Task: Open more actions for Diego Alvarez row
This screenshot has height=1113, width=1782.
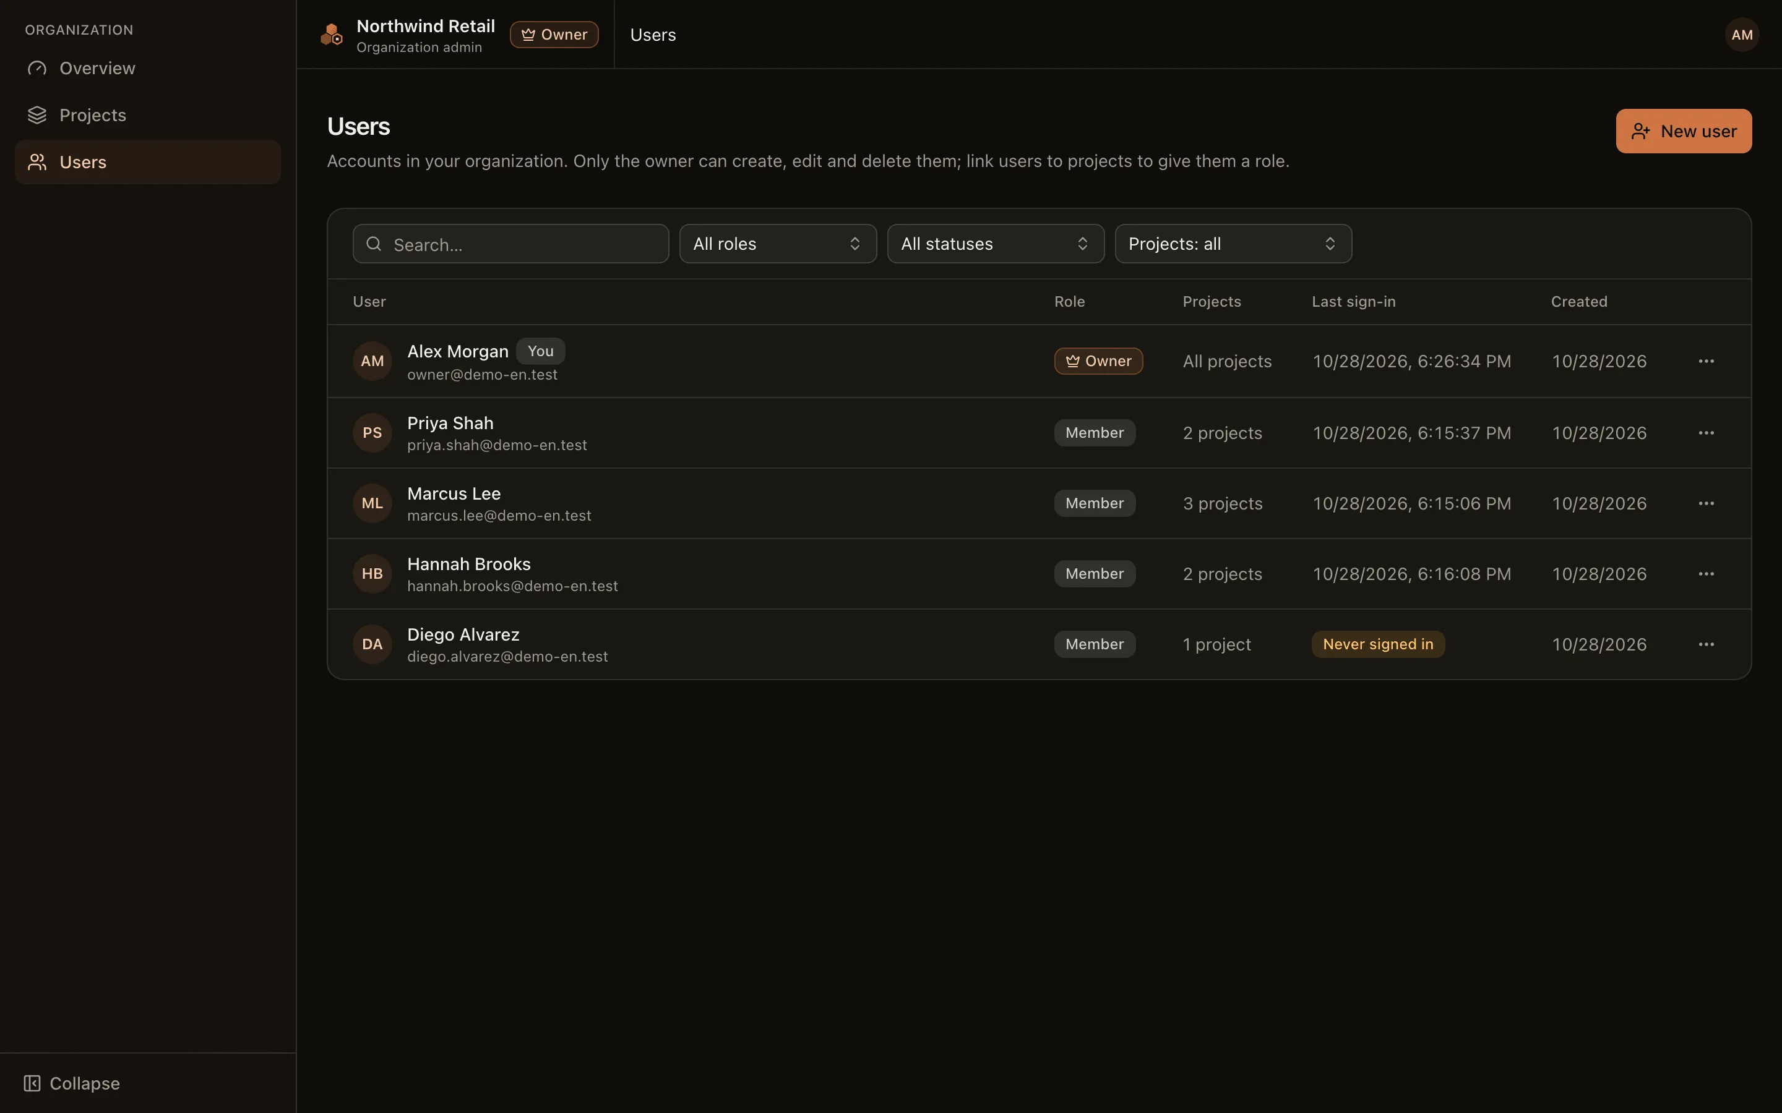Action: (x=1706, y=644)
